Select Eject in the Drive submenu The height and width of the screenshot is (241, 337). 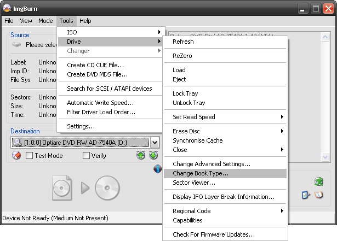225,79
